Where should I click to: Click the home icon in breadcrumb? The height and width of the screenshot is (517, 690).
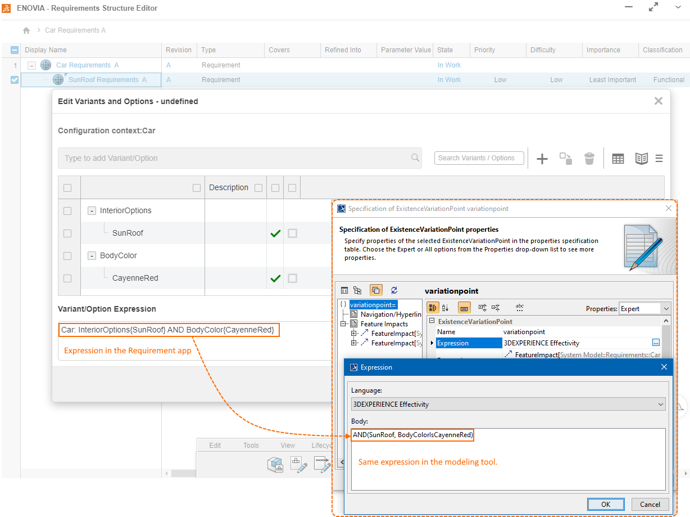coord(26,30)
